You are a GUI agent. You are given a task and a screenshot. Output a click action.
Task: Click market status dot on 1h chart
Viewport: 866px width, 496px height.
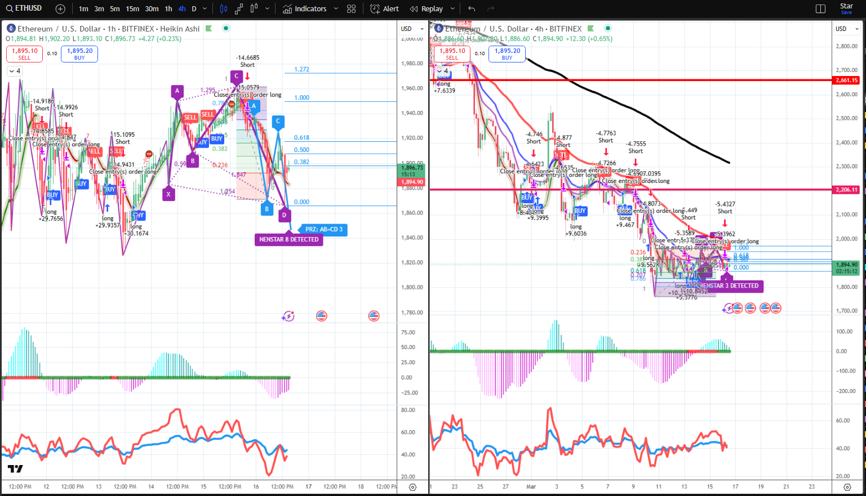[x=226, y=28]
